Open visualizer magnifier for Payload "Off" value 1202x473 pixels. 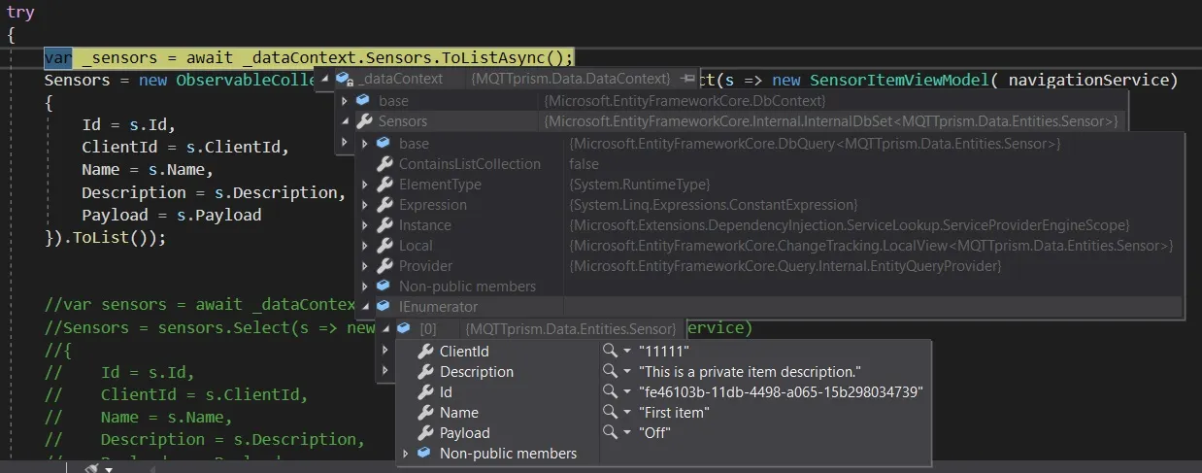pos(609,432)
